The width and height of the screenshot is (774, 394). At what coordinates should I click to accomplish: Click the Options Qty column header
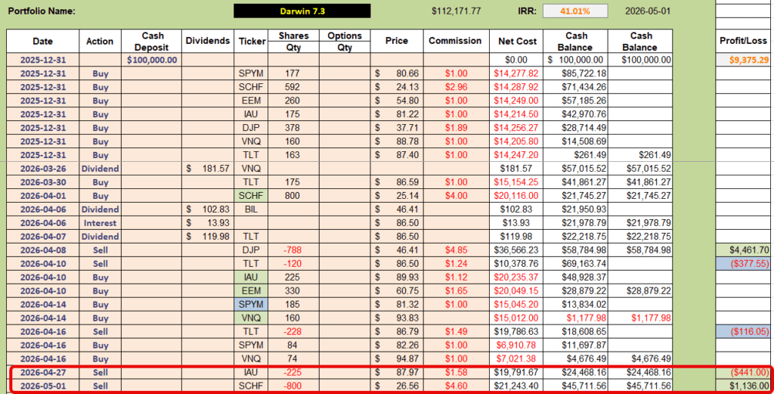tap(345, 41)
